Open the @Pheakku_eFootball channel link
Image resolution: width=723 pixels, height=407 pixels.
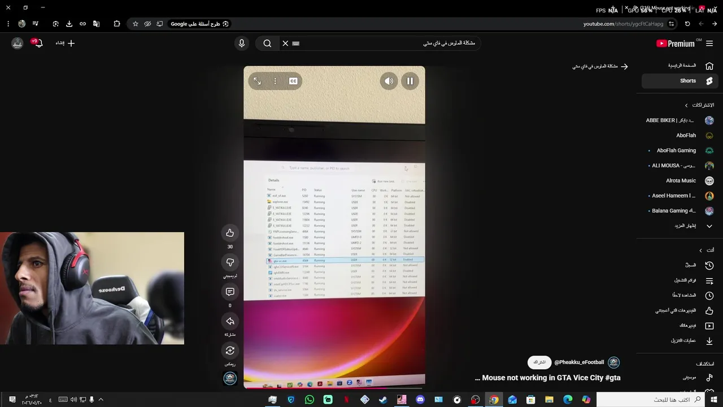tap(579, 362)
